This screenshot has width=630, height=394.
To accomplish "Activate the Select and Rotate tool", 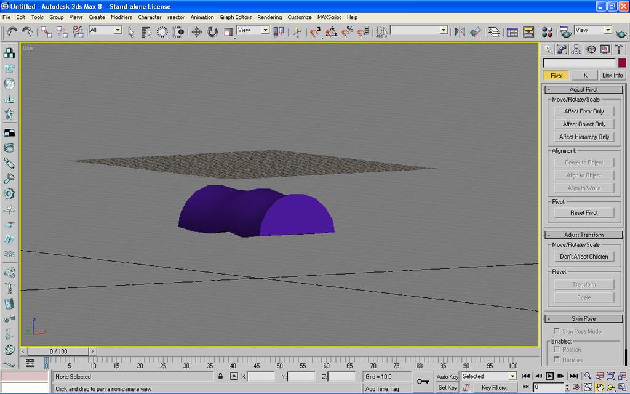I will [212, 32].
